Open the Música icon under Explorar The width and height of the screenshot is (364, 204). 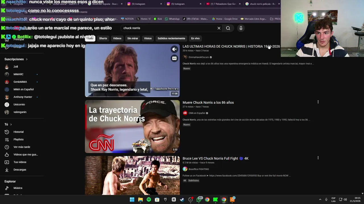point(7,188)
